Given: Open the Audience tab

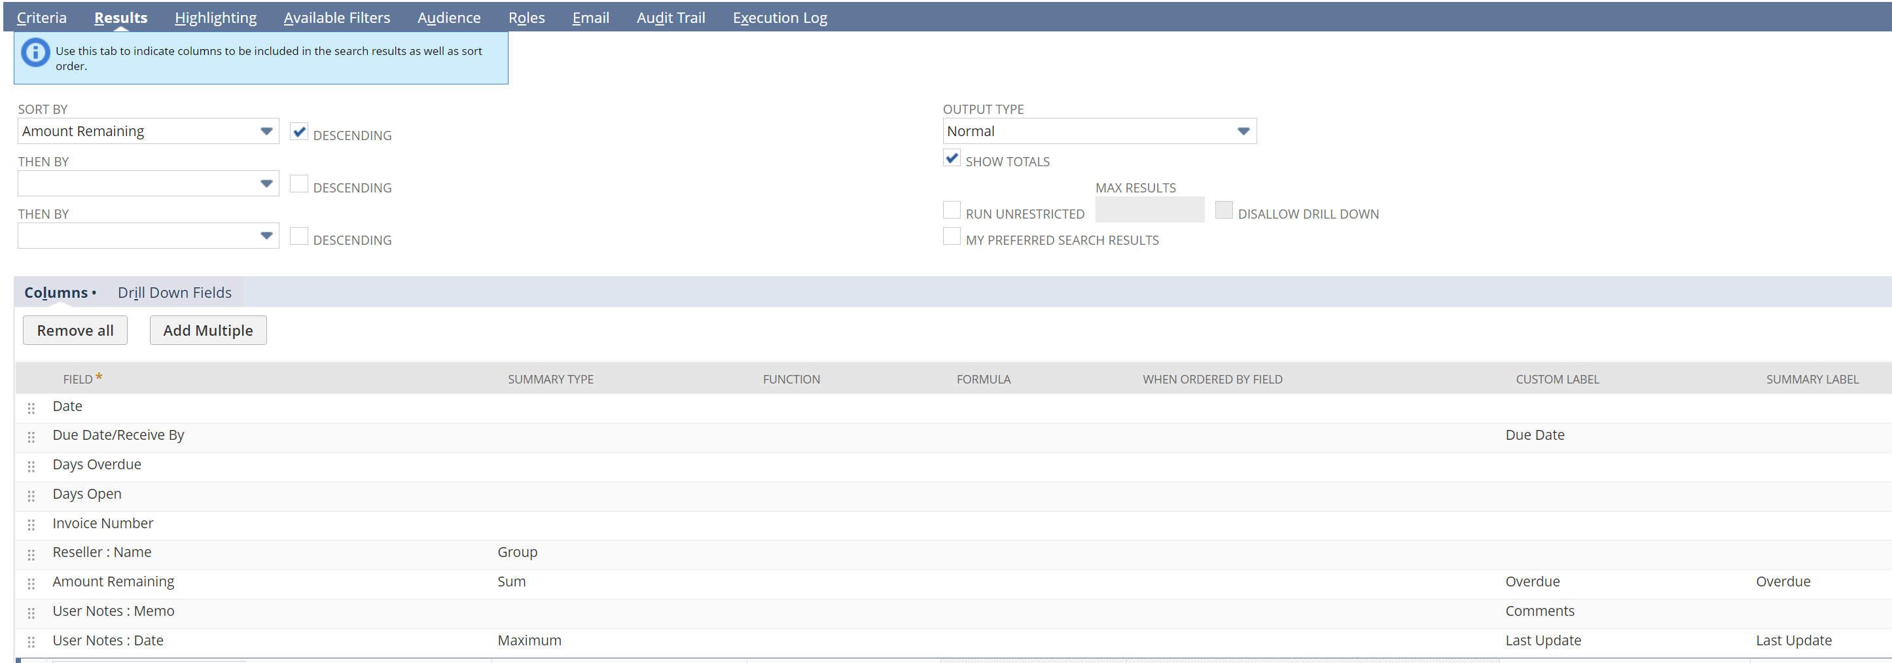Looking at the screenshot, I should pos(450,18).
